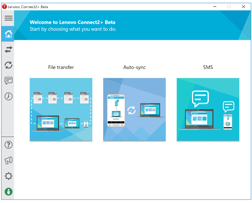Open File transfer from the sidebar arrows icon
The height and width of the screenshot is (203, 252).
[8, 50]
